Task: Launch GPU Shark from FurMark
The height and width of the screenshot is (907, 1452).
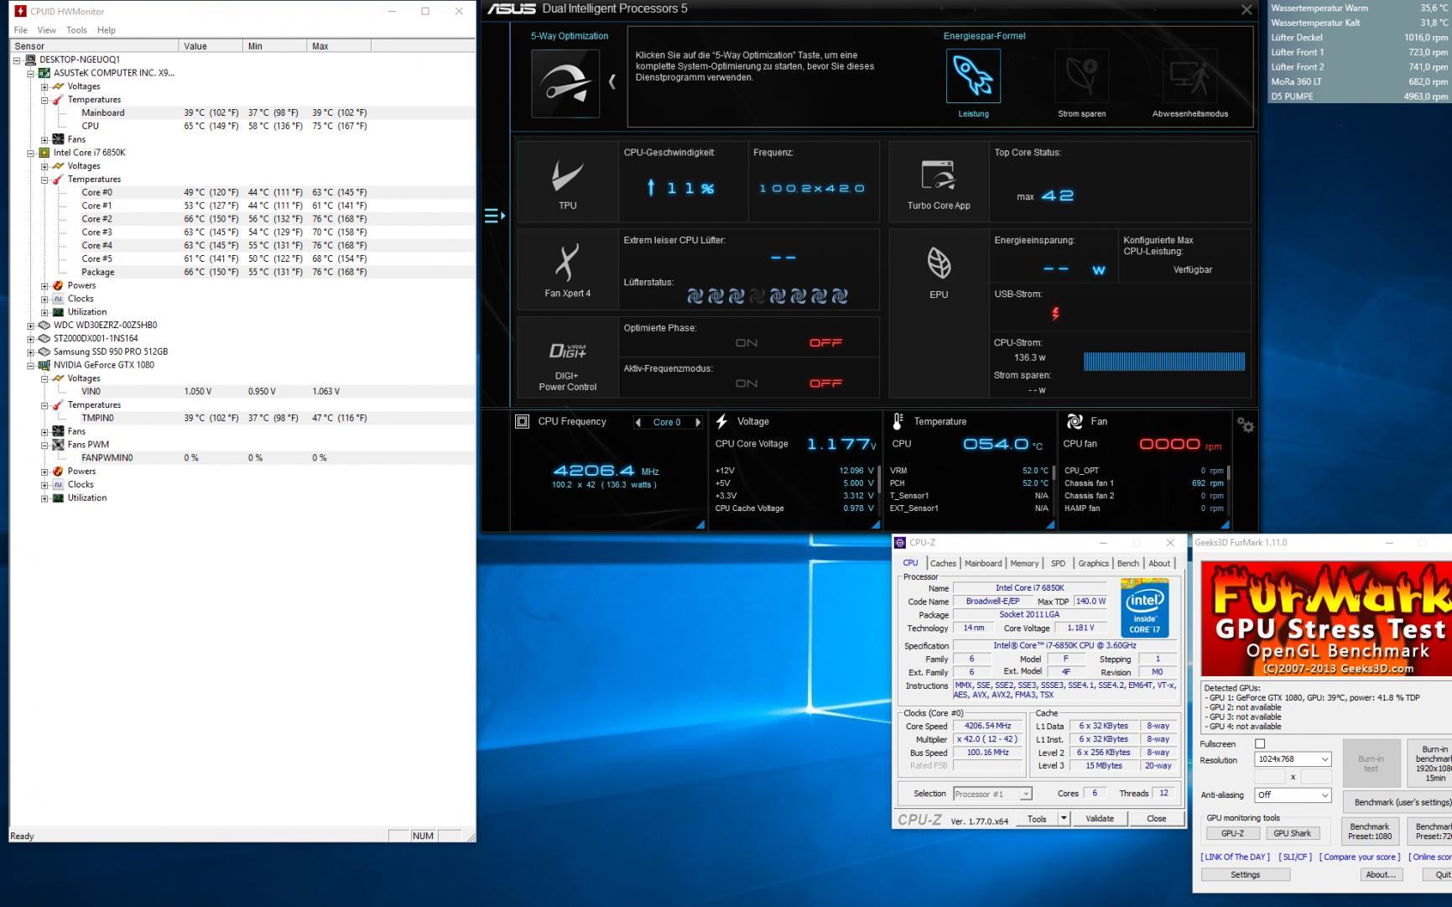Action: tap(1292, 833)
